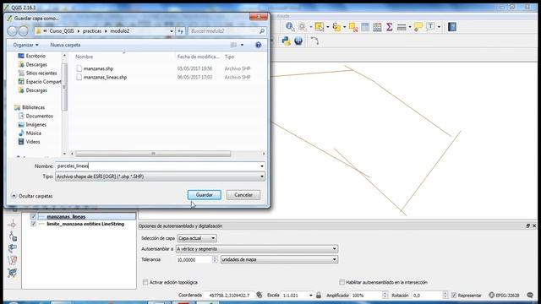Click Nueva carpeta button
The image size is (541, 304).
point(65,45)
